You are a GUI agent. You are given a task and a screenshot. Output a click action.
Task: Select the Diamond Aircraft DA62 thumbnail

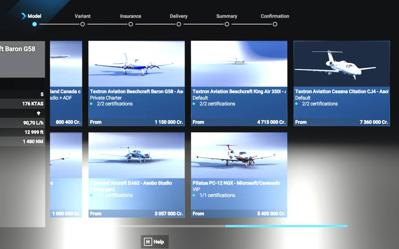[136, 155]
